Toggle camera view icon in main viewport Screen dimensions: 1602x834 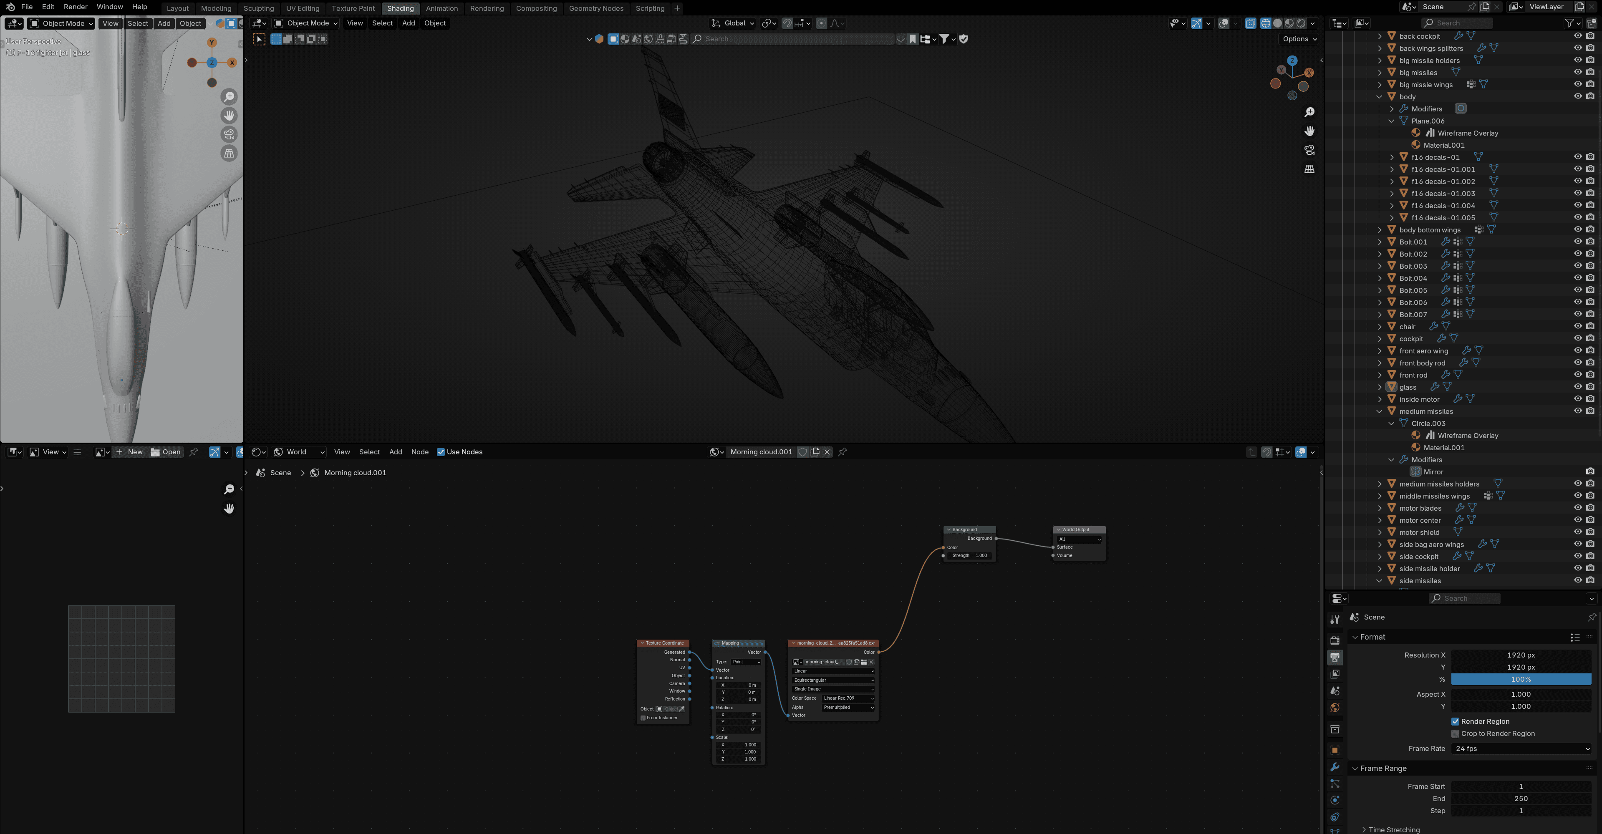(1309, 150)
